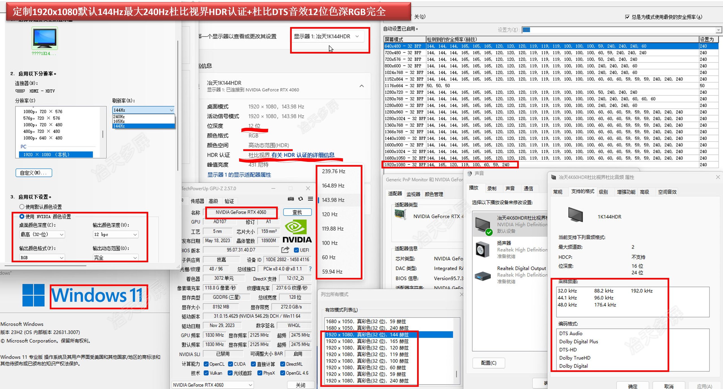Image resolution: width=723 pixels, height=389 pixels.
Task: Open 有关 HDR 认证的详细信息 link
Action: [303, 155]
